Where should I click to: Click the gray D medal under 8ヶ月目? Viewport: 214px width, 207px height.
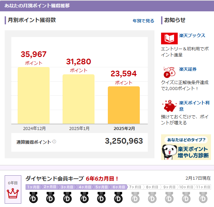(152, 197)
